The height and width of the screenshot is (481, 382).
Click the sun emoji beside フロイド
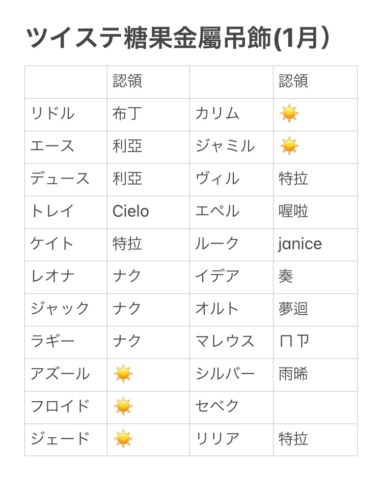point(123,406)
